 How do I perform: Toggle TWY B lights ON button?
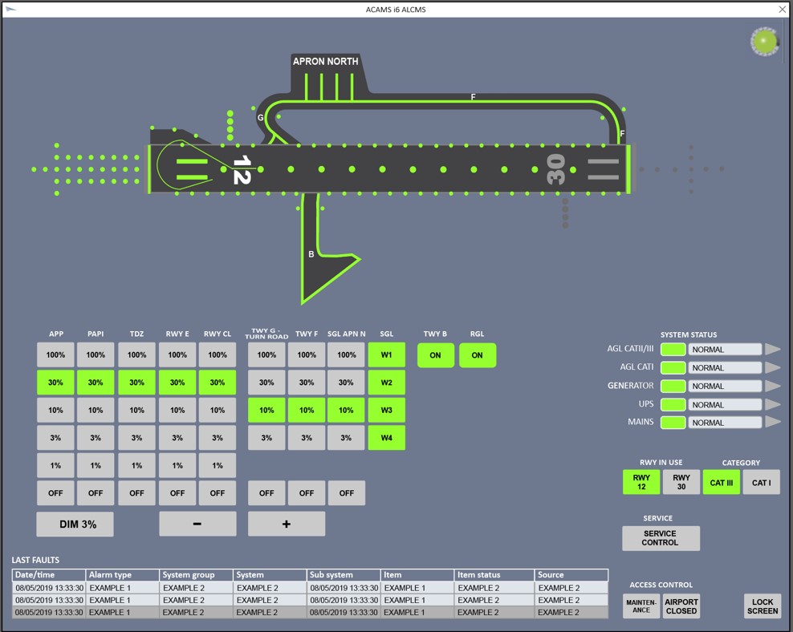[436, 355]
